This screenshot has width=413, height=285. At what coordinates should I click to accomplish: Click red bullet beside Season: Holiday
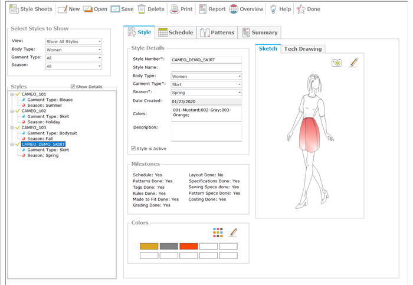coord(24,122)
